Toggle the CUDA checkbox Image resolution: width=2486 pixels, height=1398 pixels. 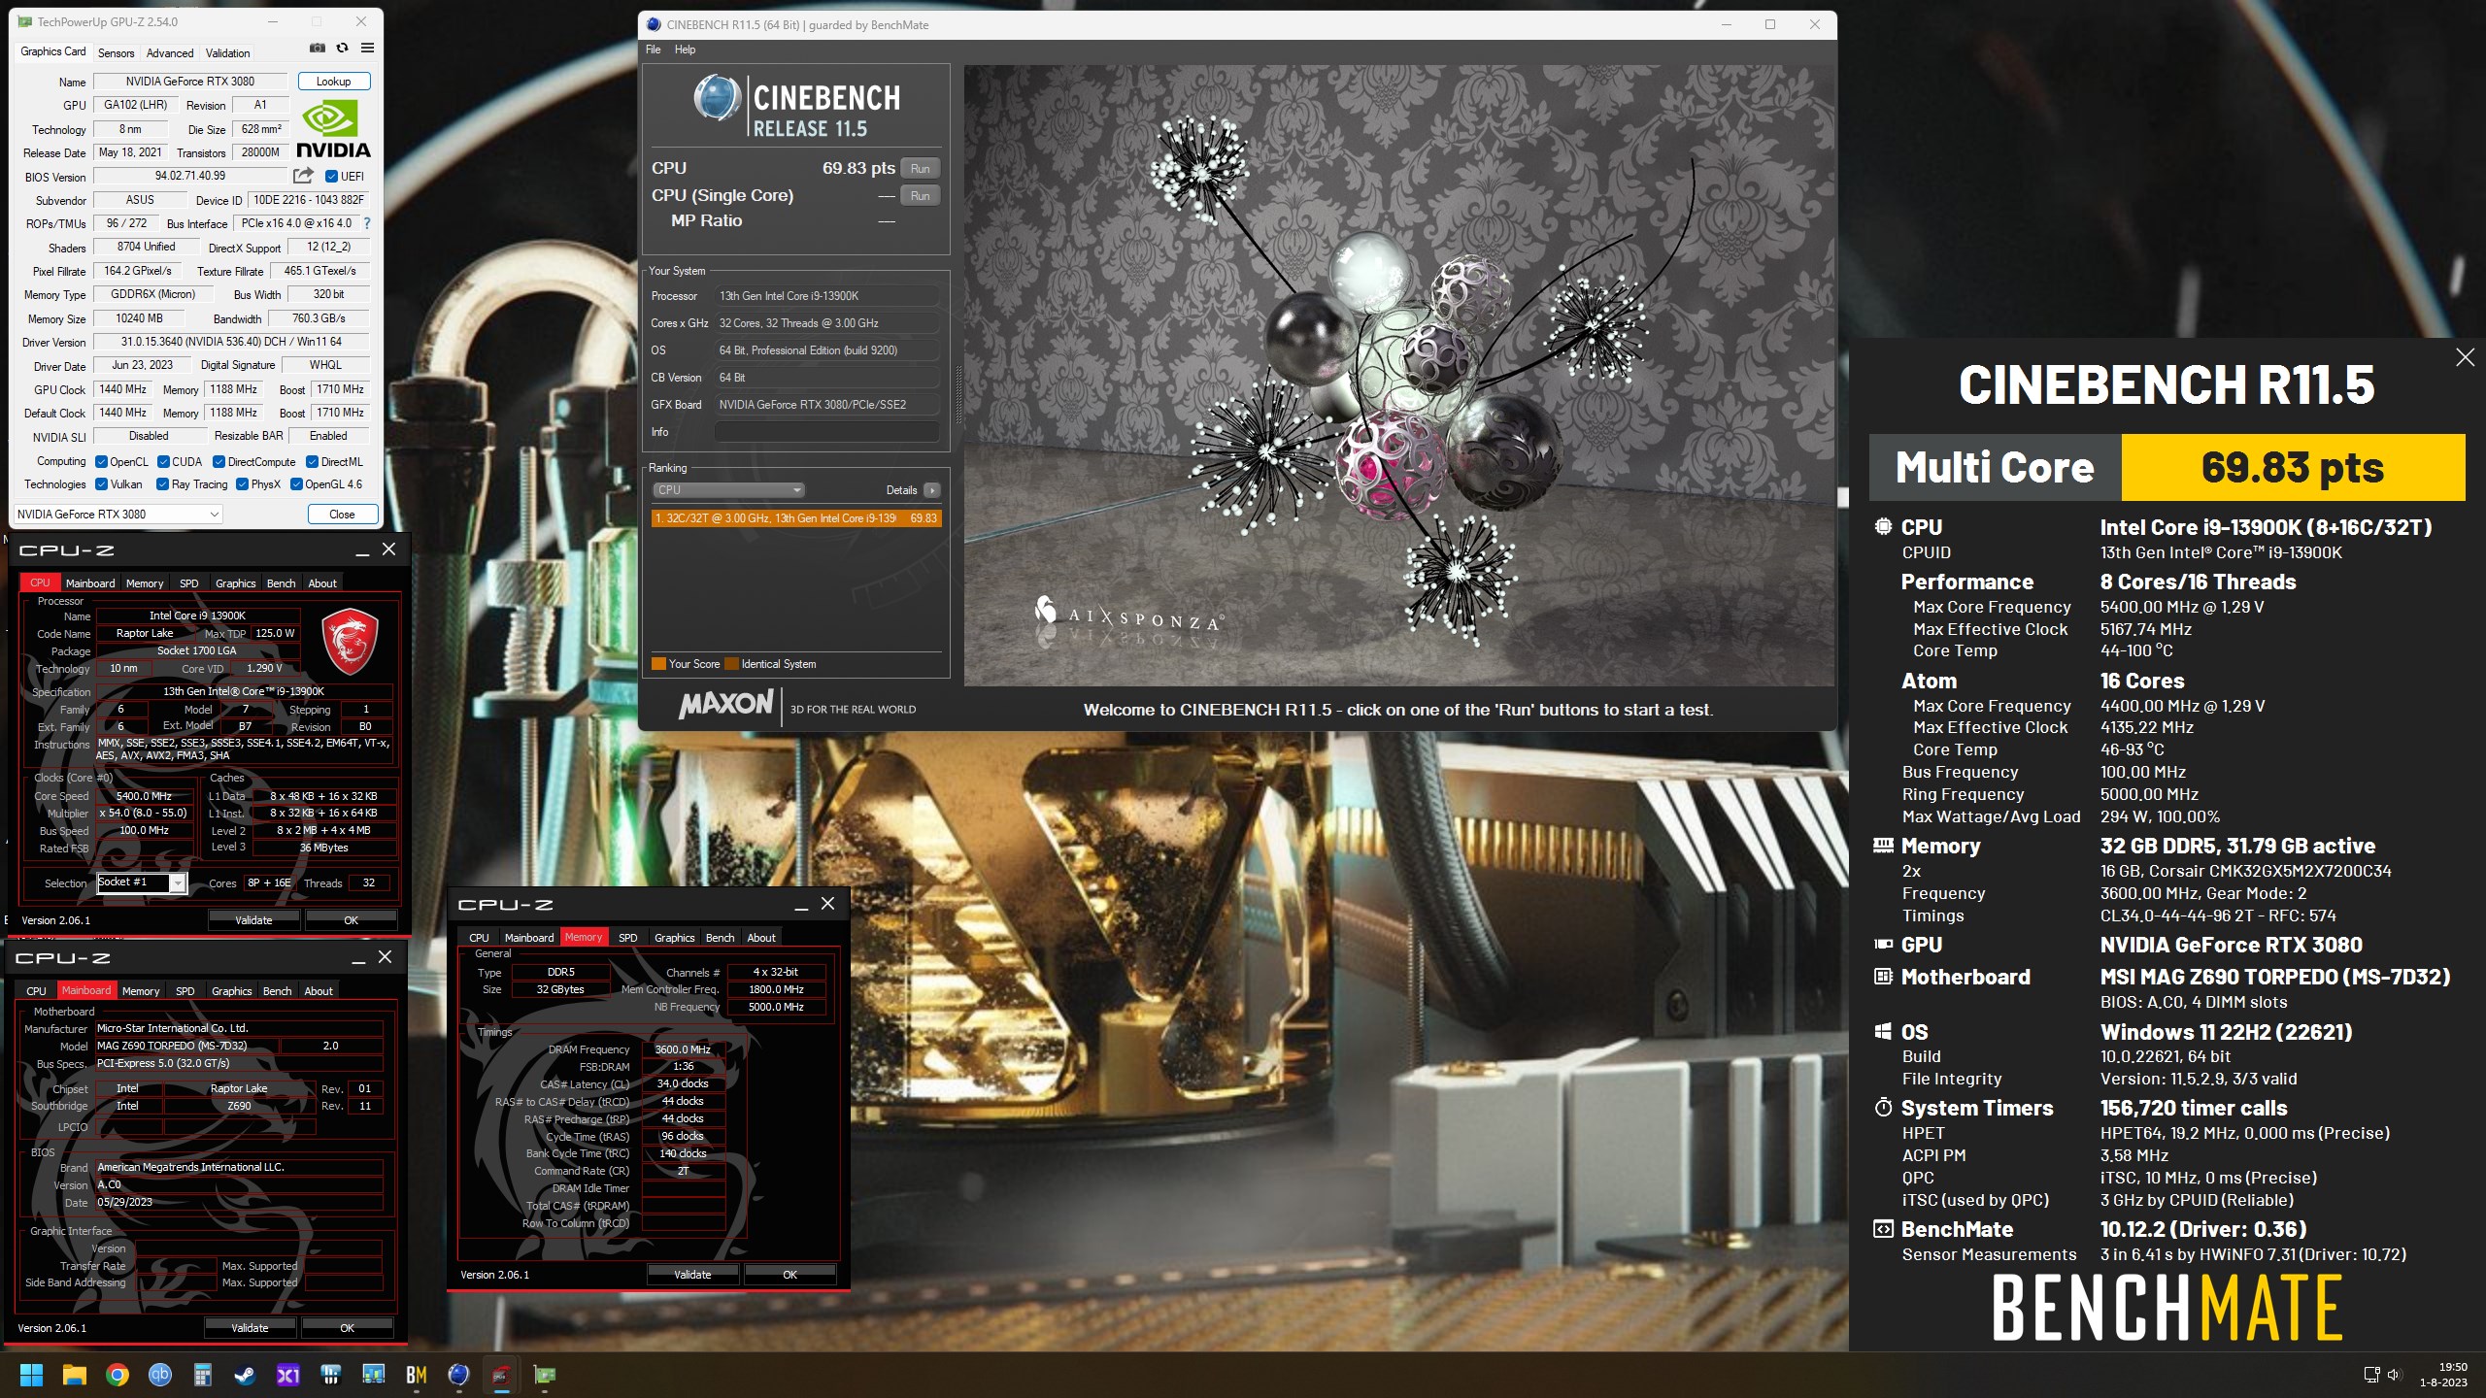[163, 461]
